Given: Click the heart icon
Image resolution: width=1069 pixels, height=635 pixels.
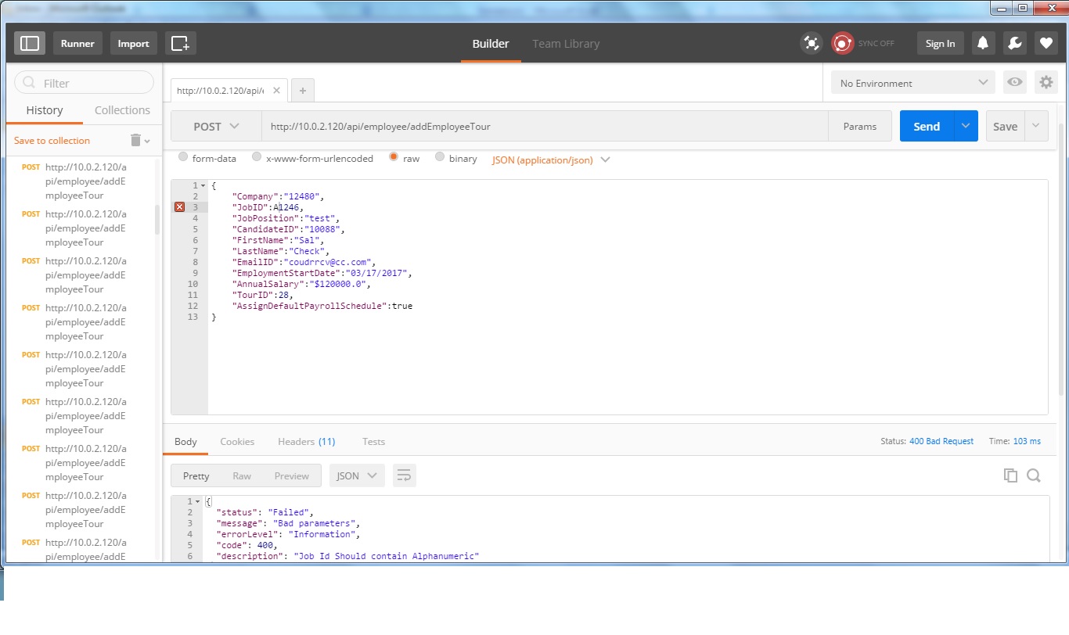Looking at the screenshot, I should [1046, 43].
